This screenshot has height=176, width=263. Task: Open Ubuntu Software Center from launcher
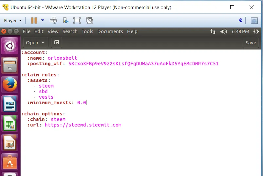click(x=10, y=162)
